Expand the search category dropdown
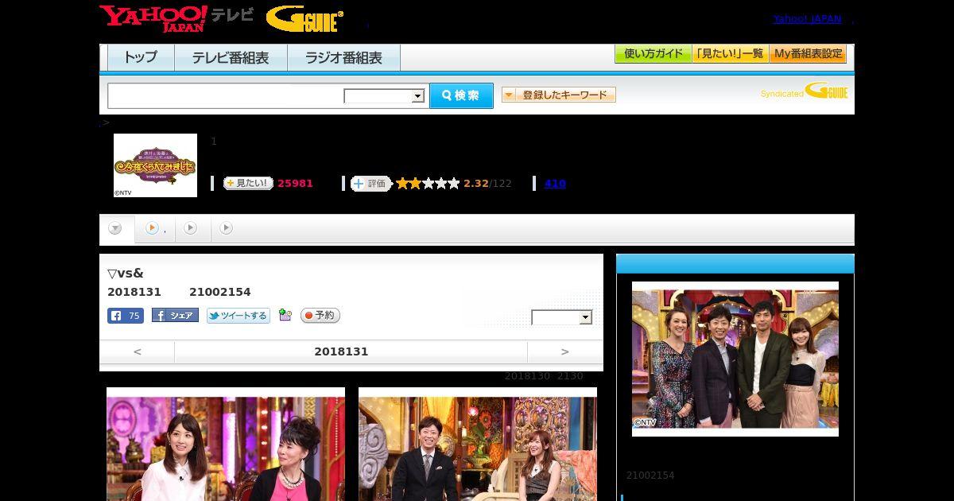 coord(384,96)
